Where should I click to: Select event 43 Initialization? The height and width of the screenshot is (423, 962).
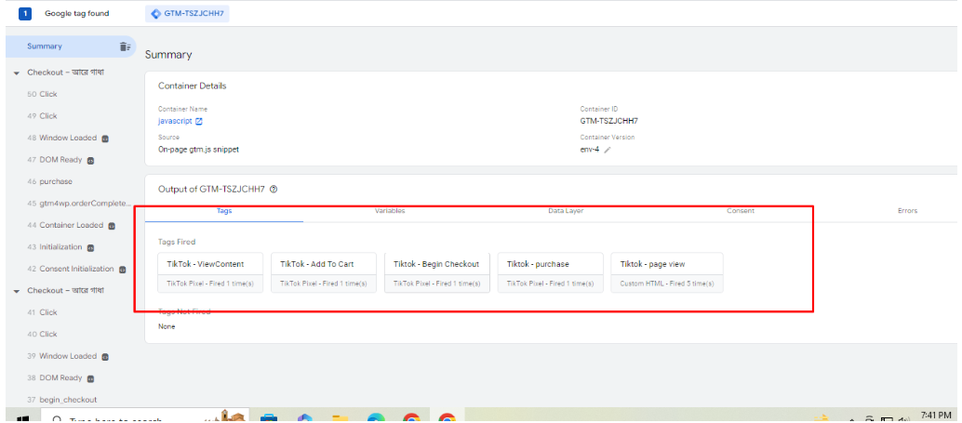(x=55, y=247)
